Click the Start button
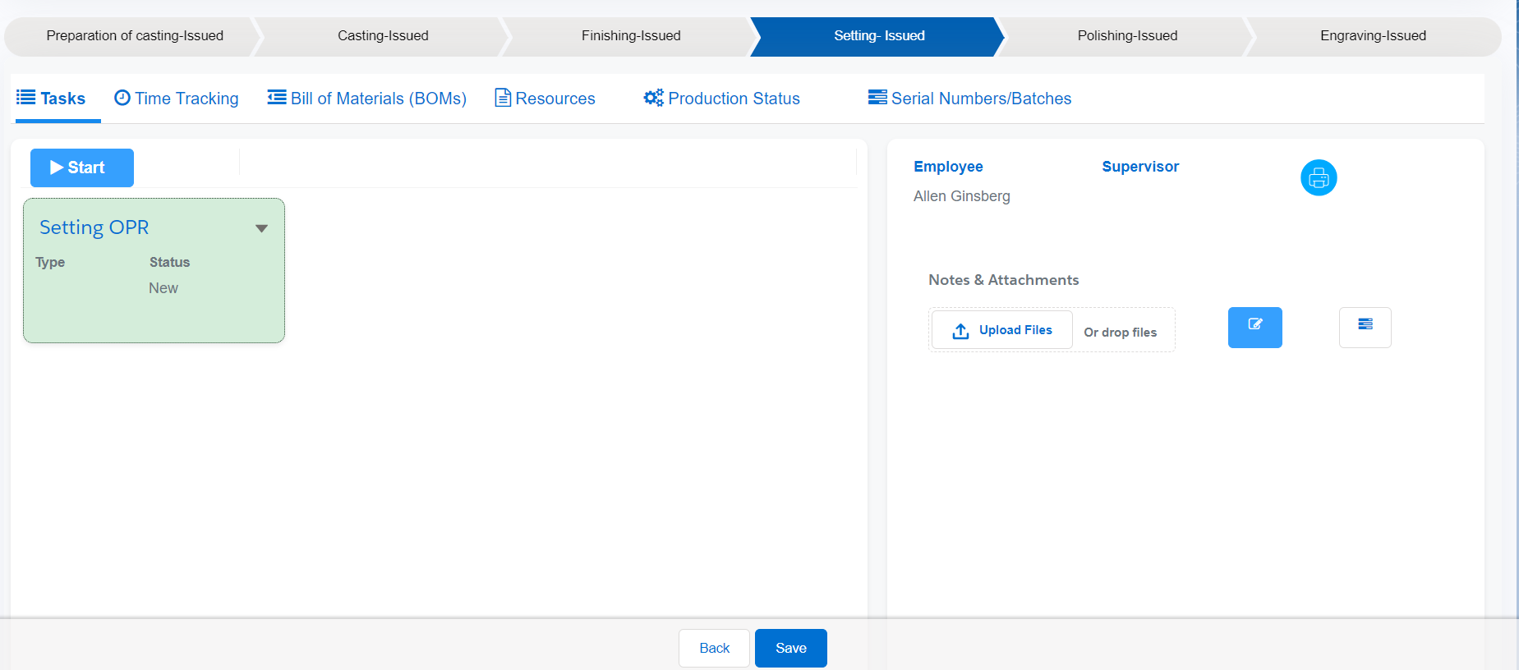1519x670 pixels. click(82, 167)
